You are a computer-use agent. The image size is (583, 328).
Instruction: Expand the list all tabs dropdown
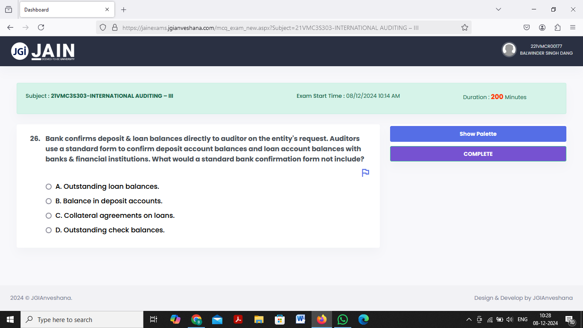(498, 9)
